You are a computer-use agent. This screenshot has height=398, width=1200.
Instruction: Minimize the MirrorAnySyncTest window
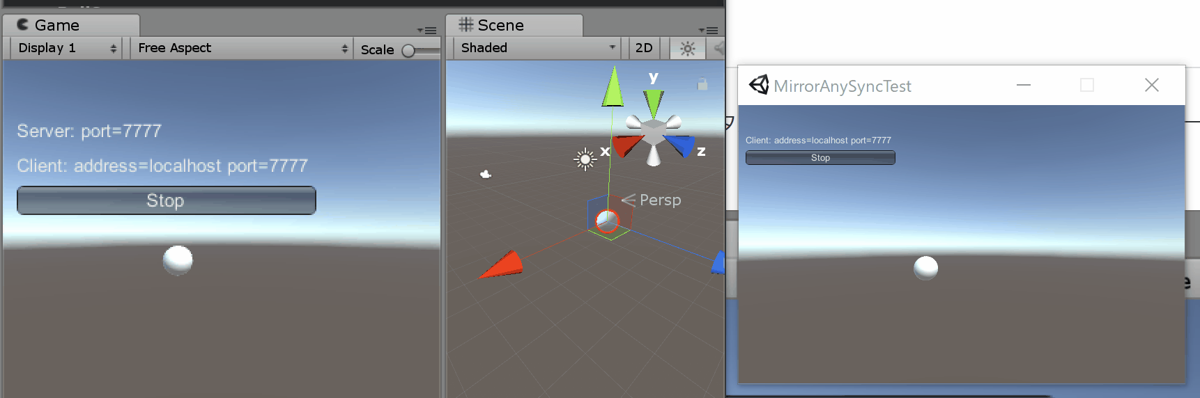[x=1024, y=85]
